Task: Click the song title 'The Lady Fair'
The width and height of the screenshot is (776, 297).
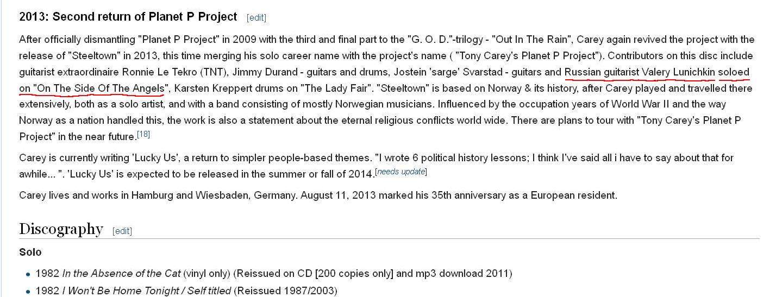Action: [x=336, y=88]
